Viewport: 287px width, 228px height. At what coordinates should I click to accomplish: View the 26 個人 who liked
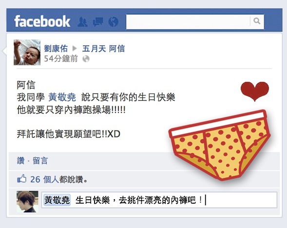coord(44,179)
